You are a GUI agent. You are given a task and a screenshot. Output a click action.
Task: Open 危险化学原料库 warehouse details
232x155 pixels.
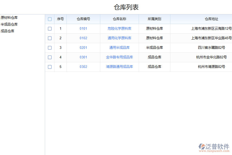119,29
